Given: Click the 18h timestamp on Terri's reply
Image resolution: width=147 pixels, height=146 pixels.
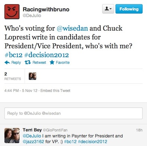Looking at the screenshot, I should 139,130.
